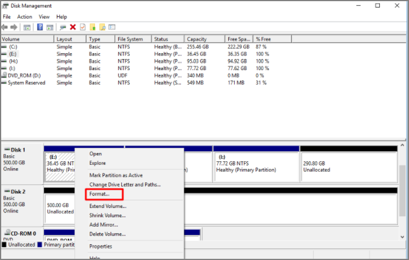The height and width of the screenshot is (260, 409).
Task: Click the folder with green arrow icon
Action: (92, 27)
